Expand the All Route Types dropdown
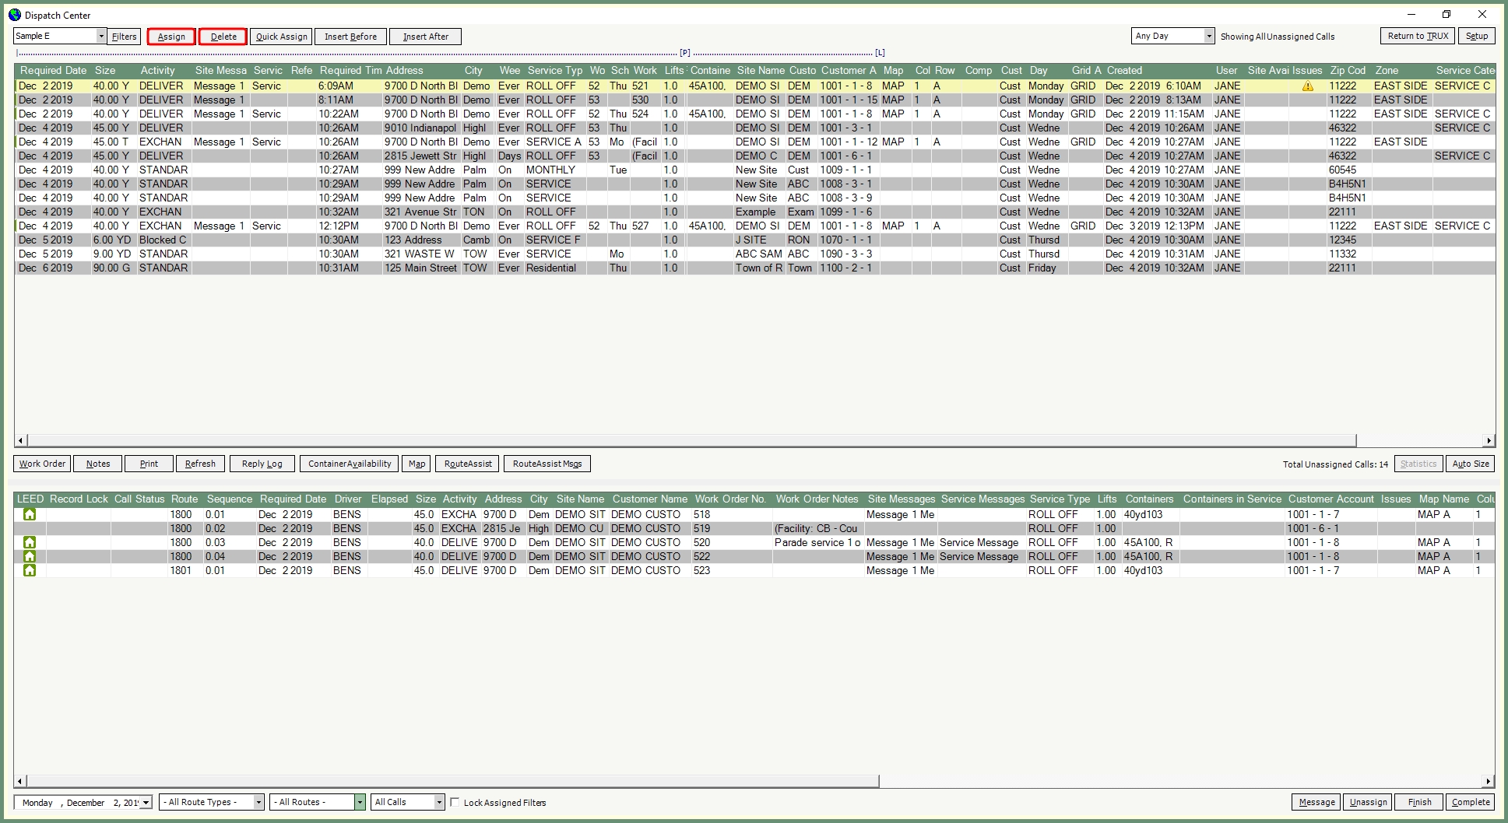Viewport: 1508px width, 823px height. (x=257, y=801)
